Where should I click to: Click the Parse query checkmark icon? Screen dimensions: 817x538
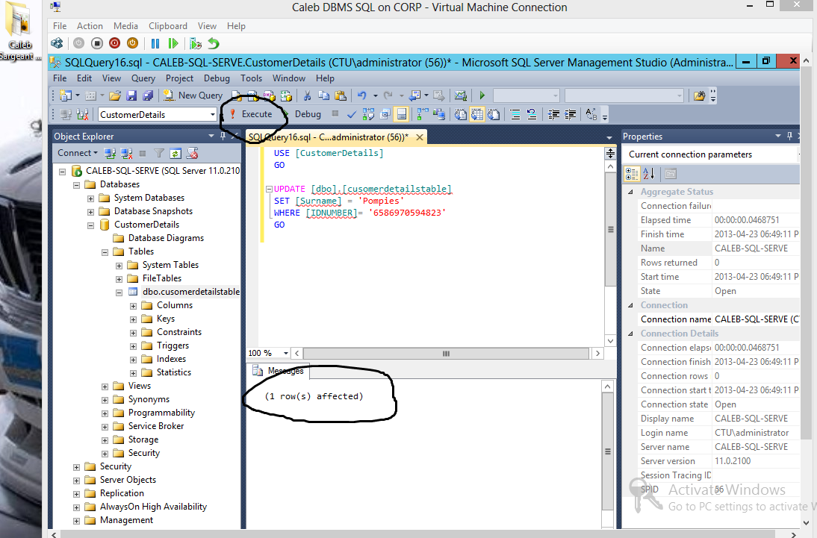352,115
